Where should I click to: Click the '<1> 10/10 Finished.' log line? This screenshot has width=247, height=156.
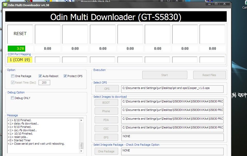(20, 134)
